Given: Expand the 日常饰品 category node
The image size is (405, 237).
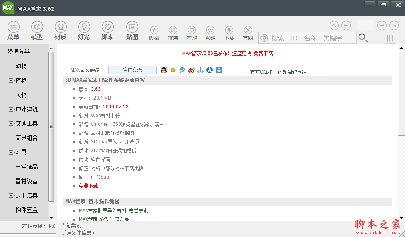Looking at the screenshot, I should 11,167.
